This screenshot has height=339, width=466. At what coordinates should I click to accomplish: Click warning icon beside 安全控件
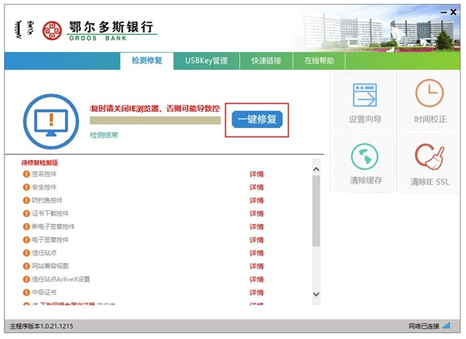click(x=27, y=187)
